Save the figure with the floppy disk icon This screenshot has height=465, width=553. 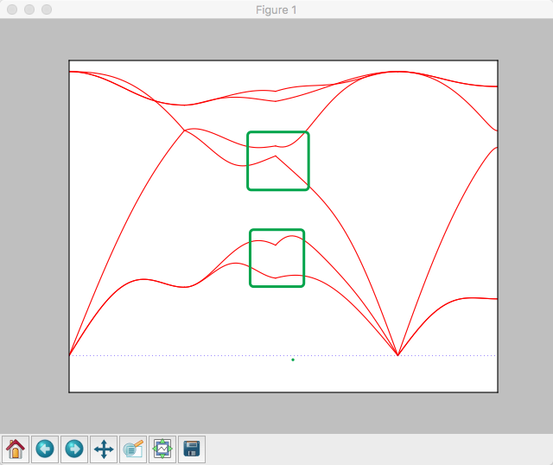192,449
